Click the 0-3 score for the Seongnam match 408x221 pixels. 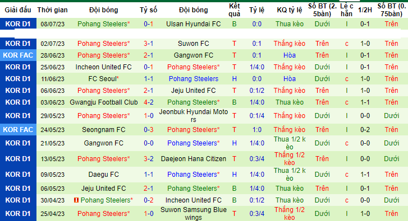[148, 130]
